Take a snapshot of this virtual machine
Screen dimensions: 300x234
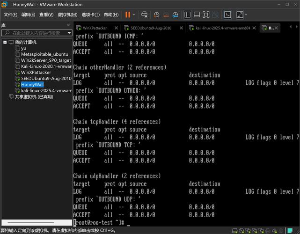[156, 15]
